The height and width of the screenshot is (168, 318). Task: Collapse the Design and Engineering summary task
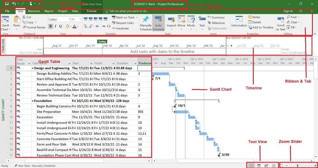[x=33, y=68]
